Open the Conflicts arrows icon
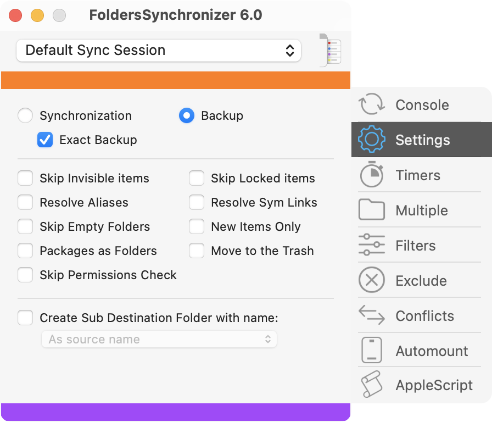 point(372,315)
